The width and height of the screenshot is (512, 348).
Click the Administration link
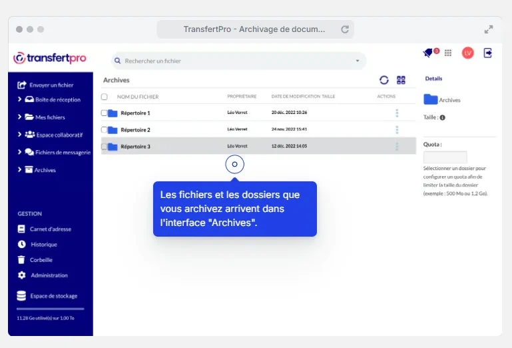[49, 275]
